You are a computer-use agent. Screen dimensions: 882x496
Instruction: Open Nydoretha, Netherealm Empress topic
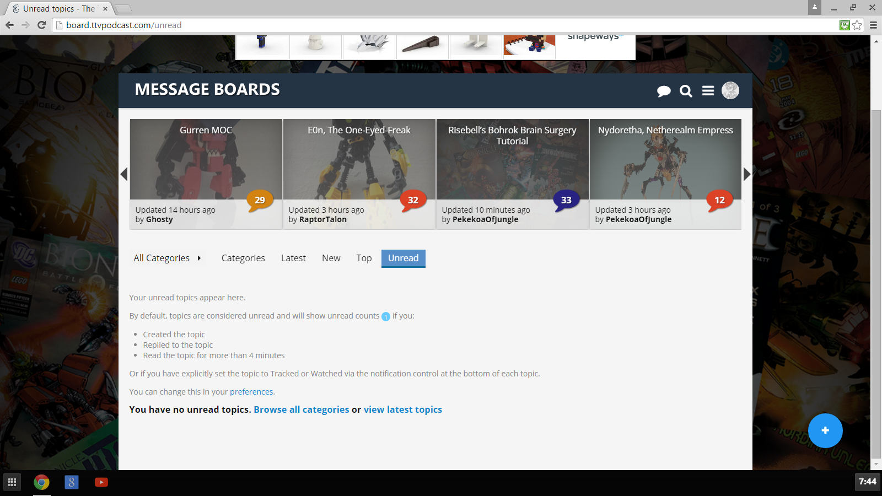(665, 130)
